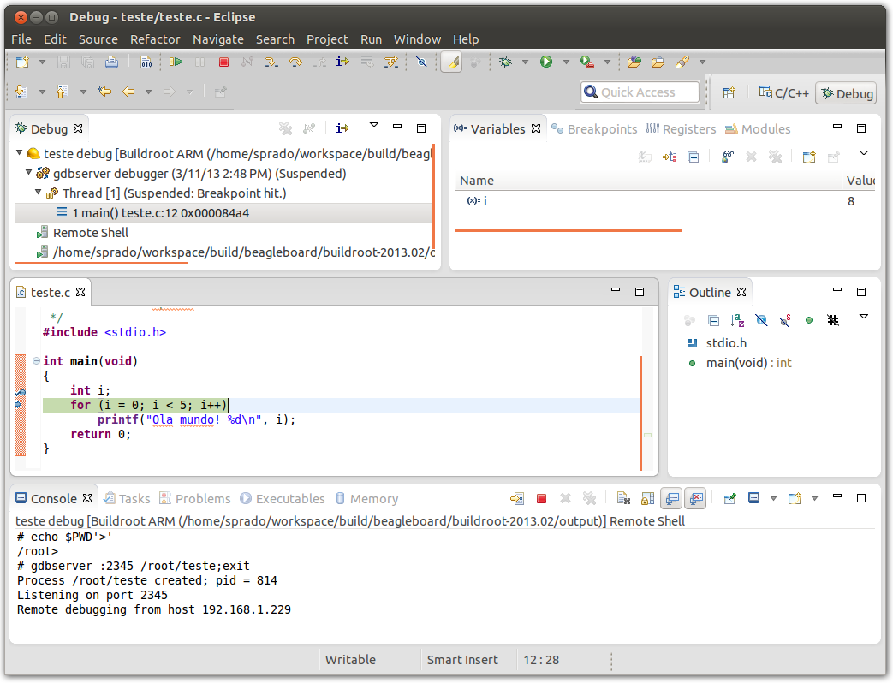Open the Navigate menu
This screenshot has height=683, width=893.
[x=218, y=39]
